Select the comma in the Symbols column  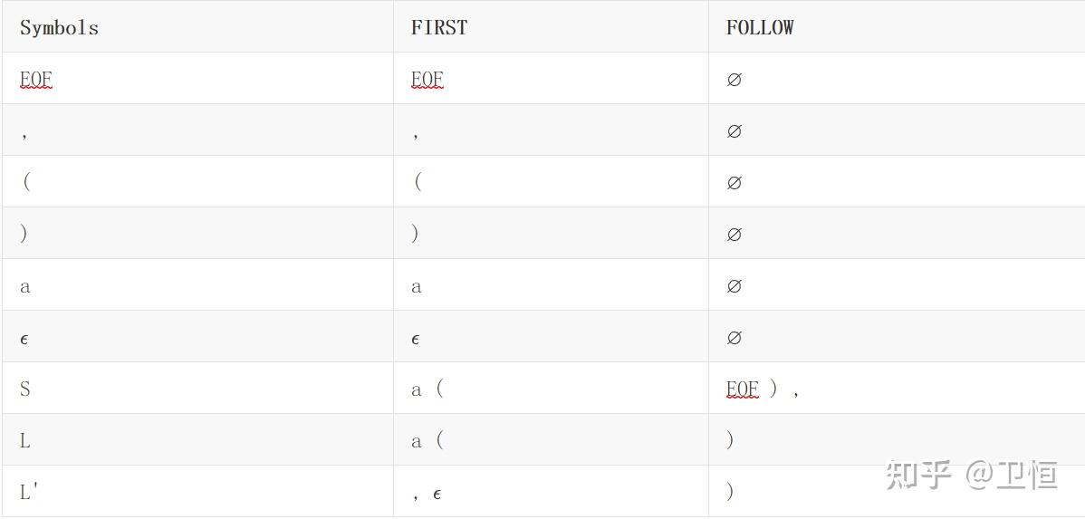(24, 133)
